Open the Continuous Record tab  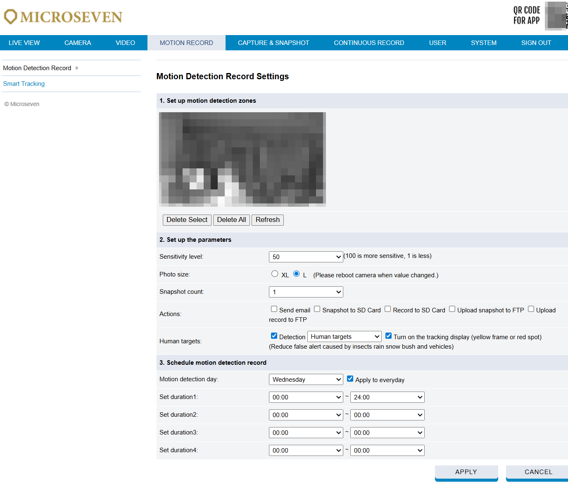(x=369, y=43)
